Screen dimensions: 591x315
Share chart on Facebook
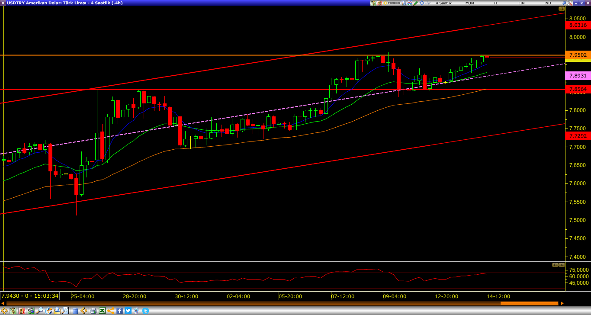pos(119,311)
